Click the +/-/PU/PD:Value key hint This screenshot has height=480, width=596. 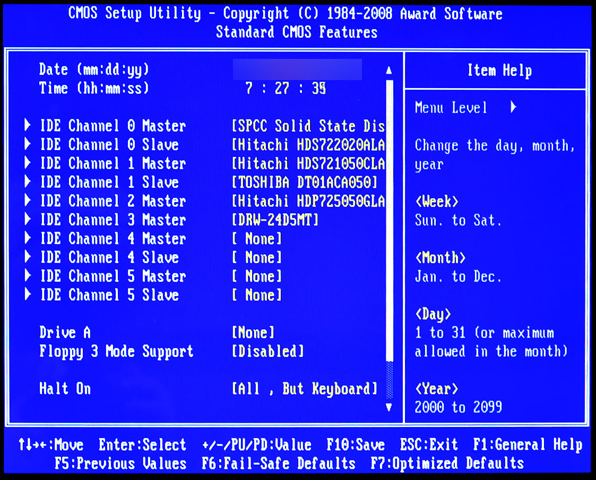(x=256, y=444)
